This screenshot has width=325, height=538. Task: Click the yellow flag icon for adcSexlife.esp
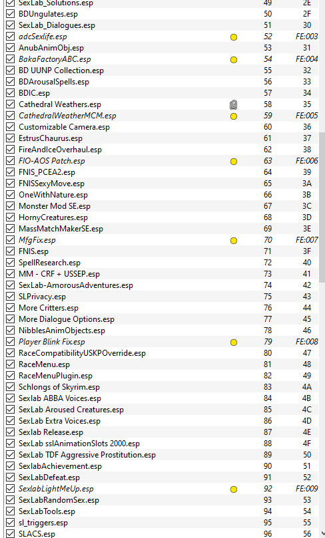pos(234,37)
